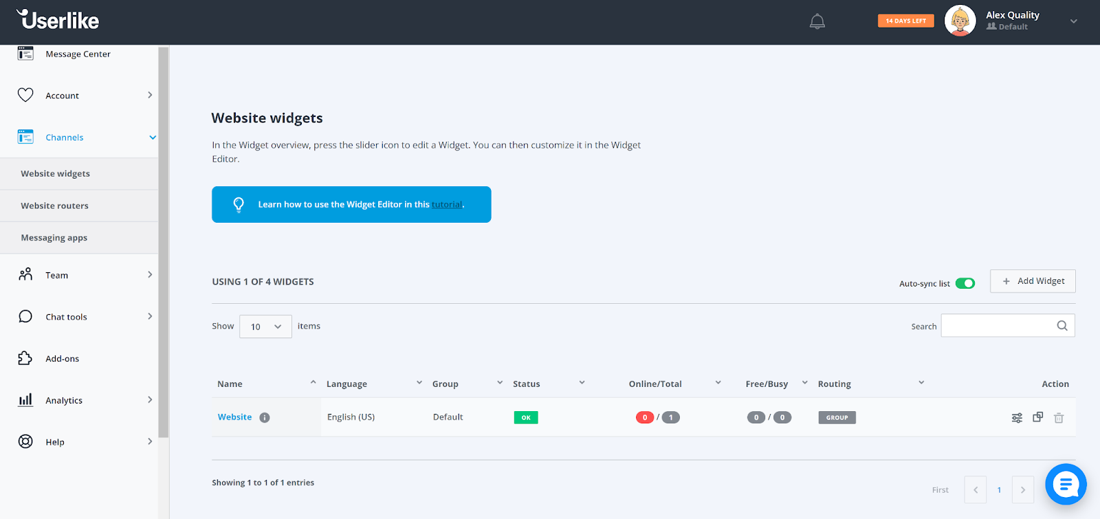Screen dimensions: 1100x519
Task: Click the search magnifier icon
Action: 1061,326
